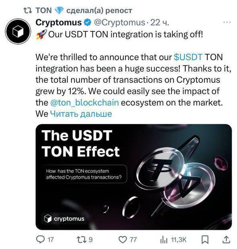Image resolution: width=237 pixels, height=249 pixels.
Task: Click the blue verified badge
Action: click(x=88, y=22)
